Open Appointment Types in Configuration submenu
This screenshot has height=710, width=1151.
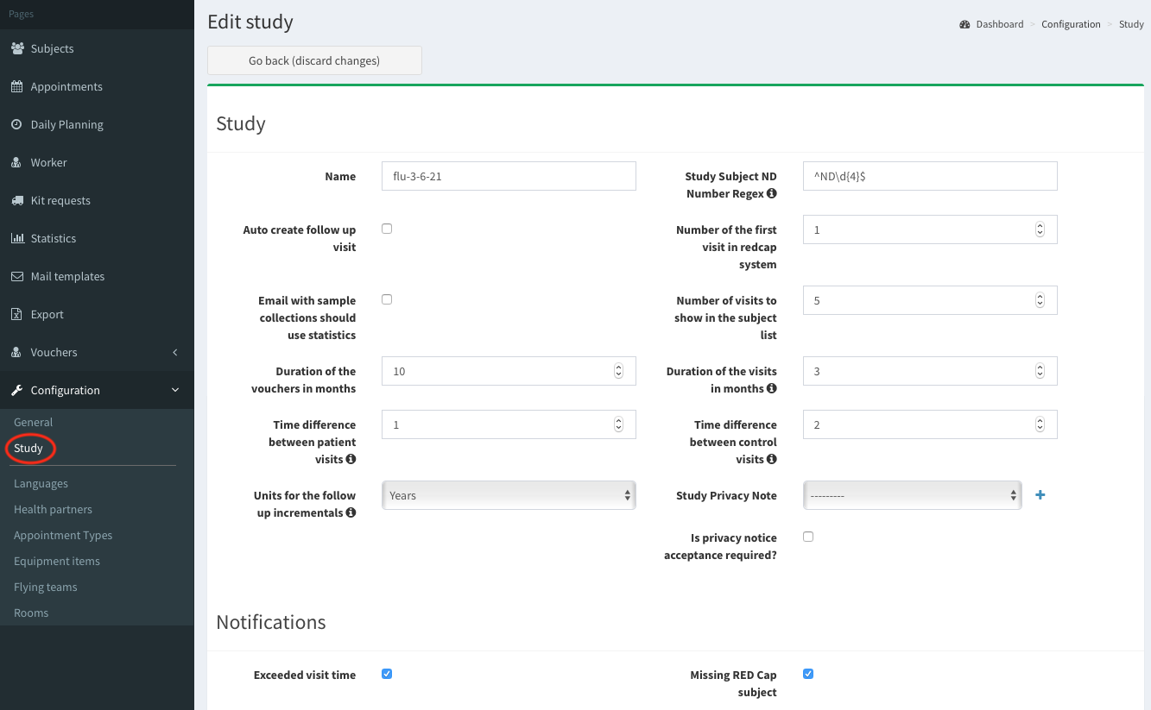click(63, 535)
